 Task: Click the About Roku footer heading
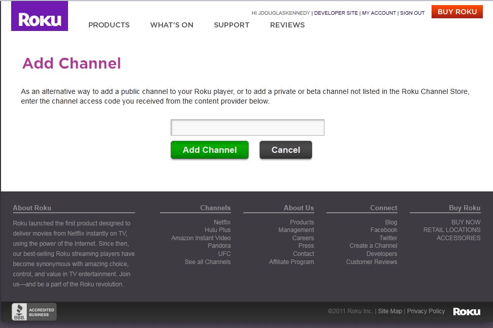(x=32, y=208)
